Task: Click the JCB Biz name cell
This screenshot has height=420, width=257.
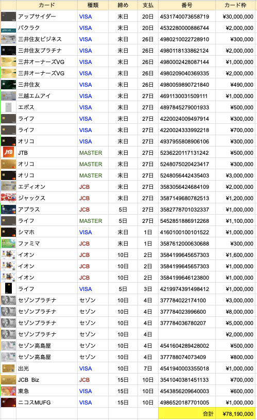Action: [47, 380]
